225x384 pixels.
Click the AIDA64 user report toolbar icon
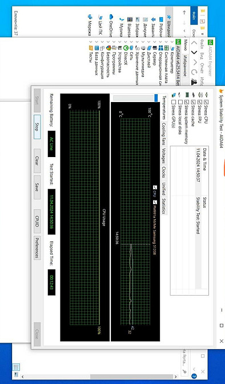pyautogui.click(x=194, y=82)
